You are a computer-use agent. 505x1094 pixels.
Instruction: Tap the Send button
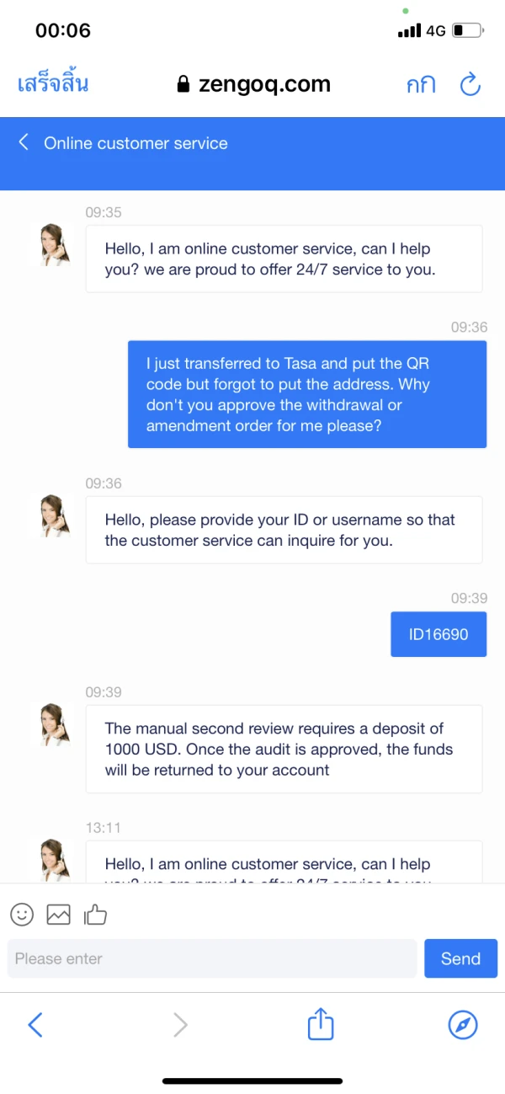click(x=460, y=958)
